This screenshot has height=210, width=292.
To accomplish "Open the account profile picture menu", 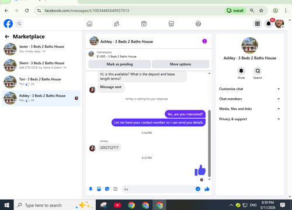I will (x=279, y=24).
